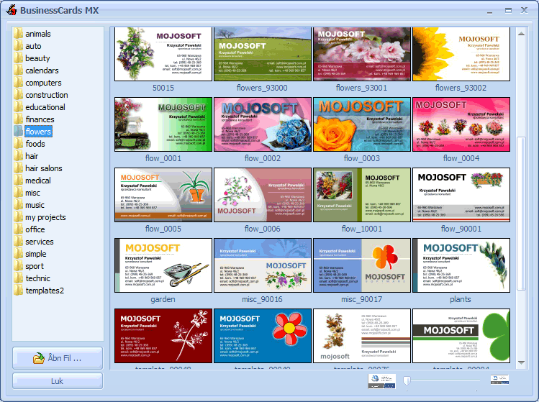This screenshot has height=402, width=539.
Task: Choose the garden wheelbarrow template
Action: click(x=163, y=265)
